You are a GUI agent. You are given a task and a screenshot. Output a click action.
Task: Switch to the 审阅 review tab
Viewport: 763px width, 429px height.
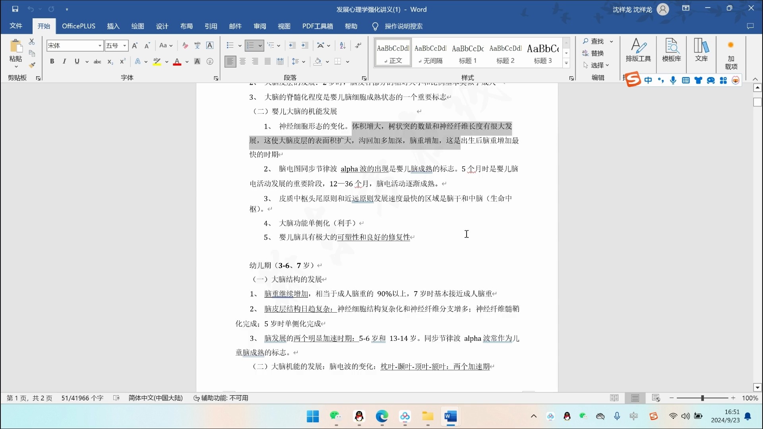(260, 26)
